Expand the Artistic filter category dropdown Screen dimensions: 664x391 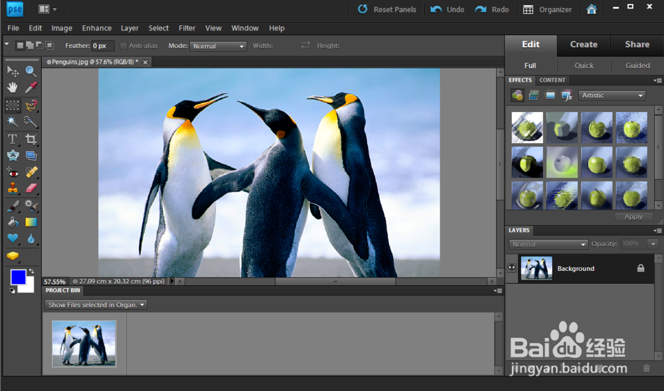(x=612, y=95)
